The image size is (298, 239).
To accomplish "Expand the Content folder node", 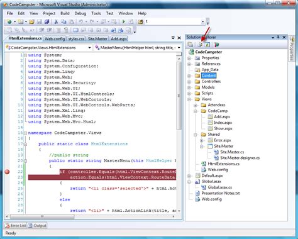I will point(189,75).
